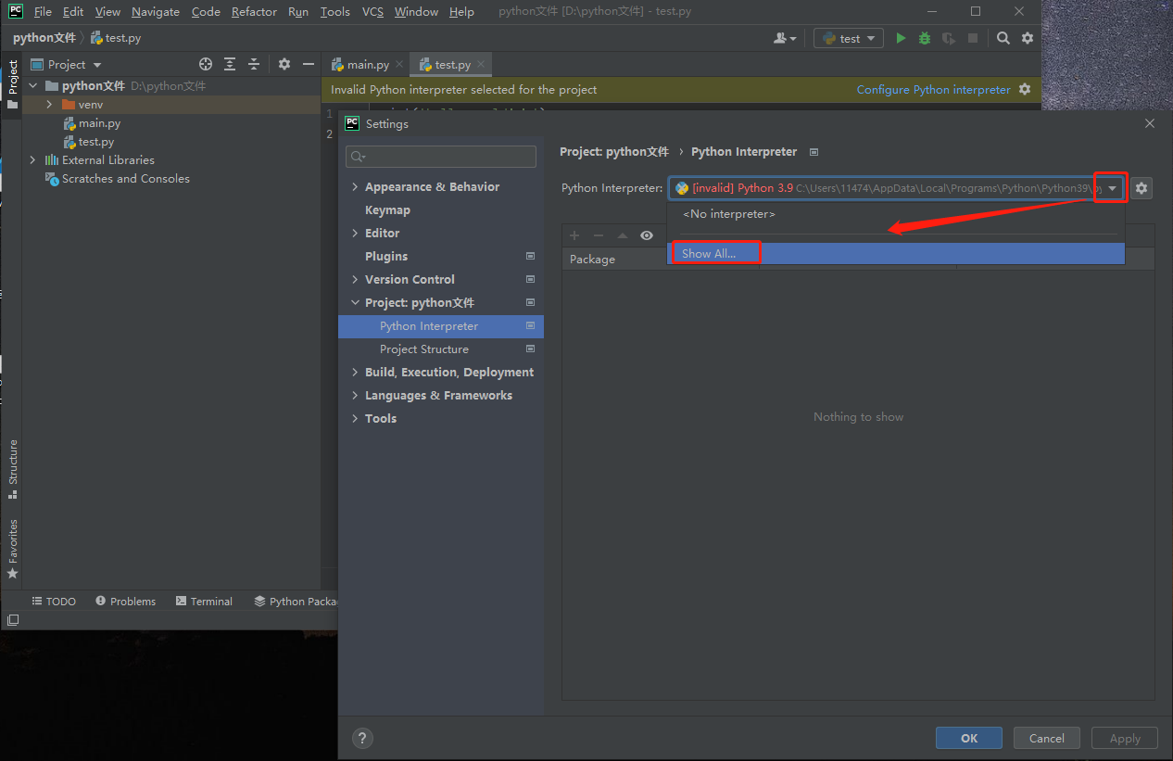
Task: Click the Stop square icon in toolbar
Action: coord(973,38)
